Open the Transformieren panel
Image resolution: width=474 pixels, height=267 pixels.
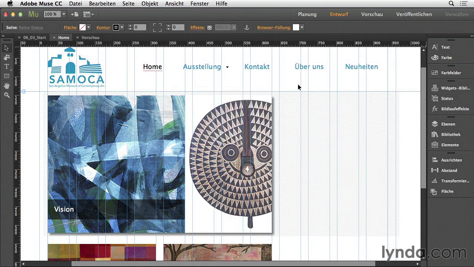[450, 181]
